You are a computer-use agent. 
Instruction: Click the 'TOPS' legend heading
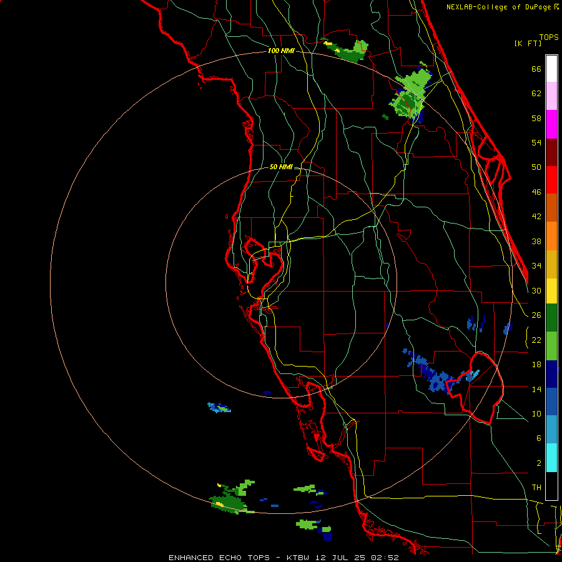pyautogui.click(x=549, y=37)
